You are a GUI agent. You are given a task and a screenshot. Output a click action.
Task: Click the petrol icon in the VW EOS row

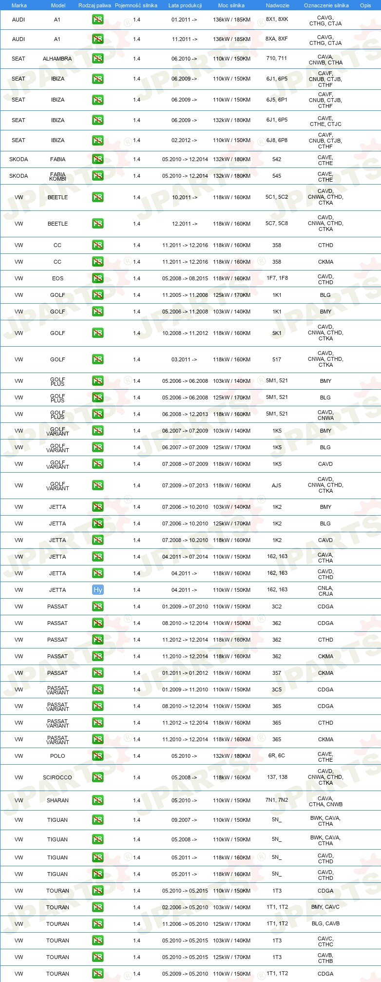tap(97, 278)
